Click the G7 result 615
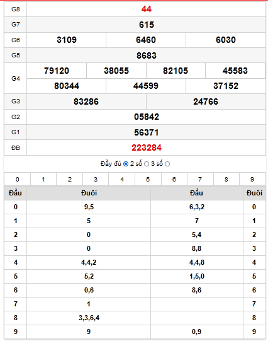 147,25
